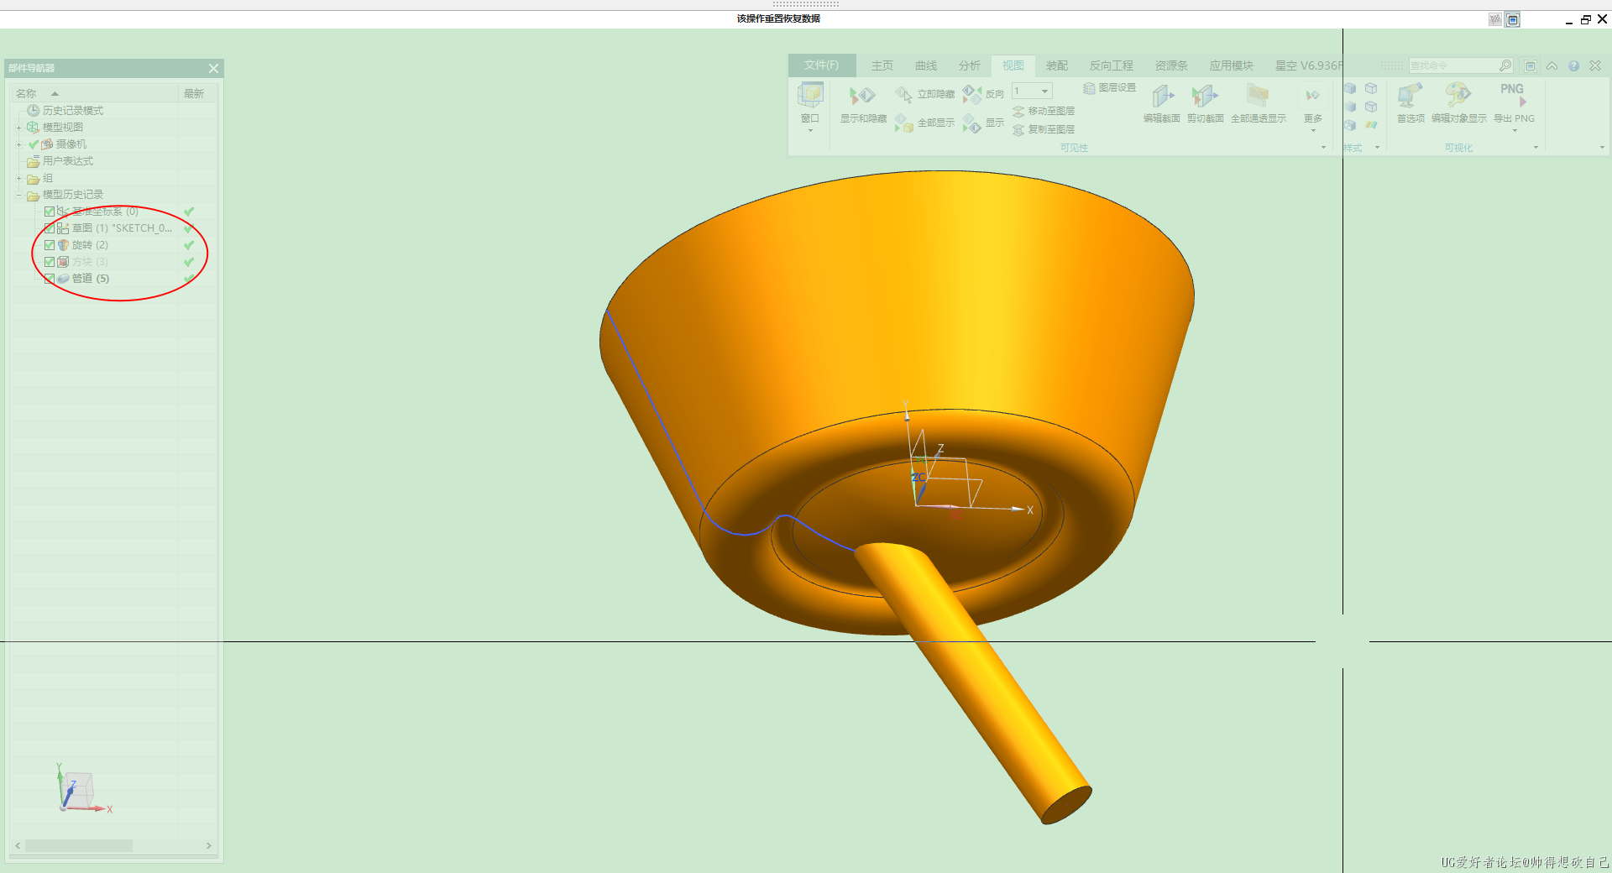Uncheck the 草图 (1) SKETCH checkbox
This screenshot has width=1612, height=873.
50,228
